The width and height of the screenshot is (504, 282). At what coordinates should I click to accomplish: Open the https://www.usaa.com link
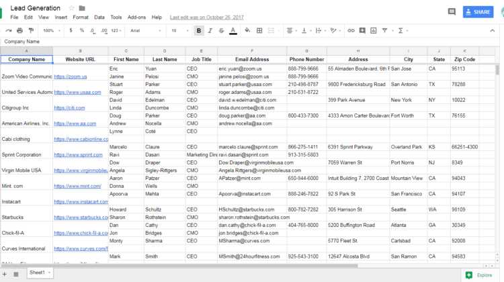coord(77,92)
